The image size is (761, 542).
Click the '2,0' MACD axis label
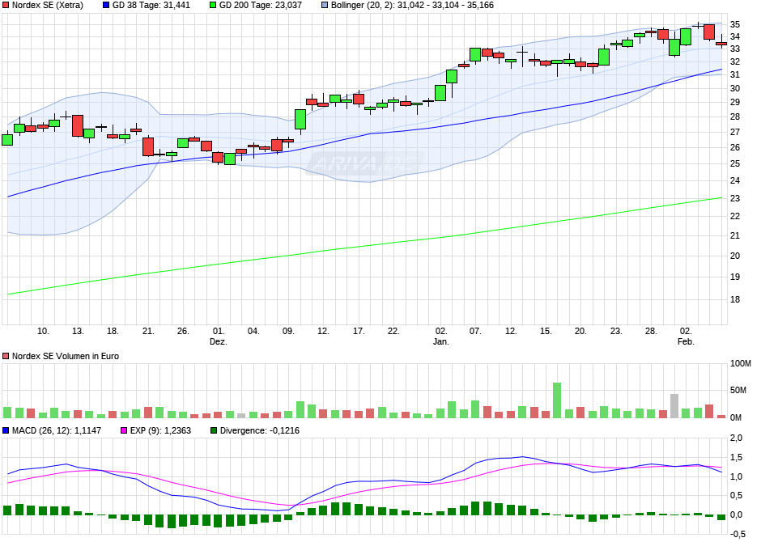[x=736, y=438]
